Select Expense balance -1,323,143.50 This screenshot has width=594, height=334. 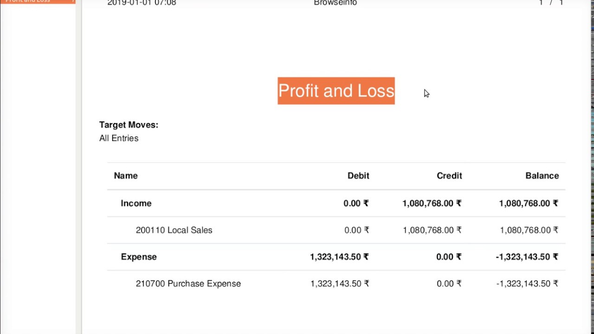tap(527, 257)
